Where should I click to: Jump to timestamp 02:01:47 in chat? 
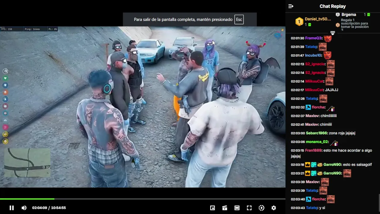click(297, 55)
